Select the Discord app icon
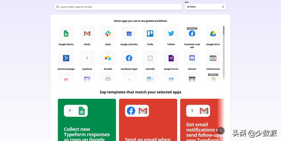Viewport: 281px width, 141px height. pos(192,58)
